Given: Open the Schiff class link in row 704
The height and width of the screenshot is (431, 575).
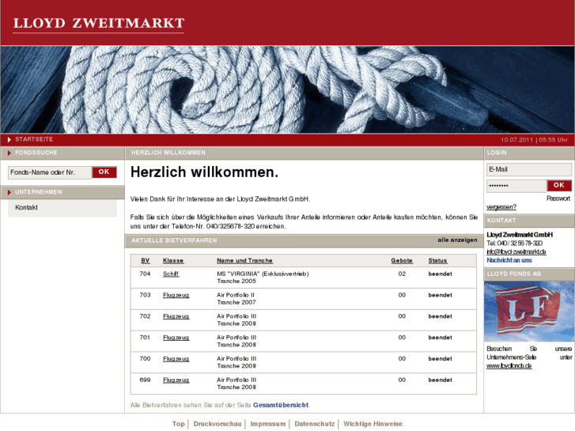Looking at the screenshot, I should (171, 274).
